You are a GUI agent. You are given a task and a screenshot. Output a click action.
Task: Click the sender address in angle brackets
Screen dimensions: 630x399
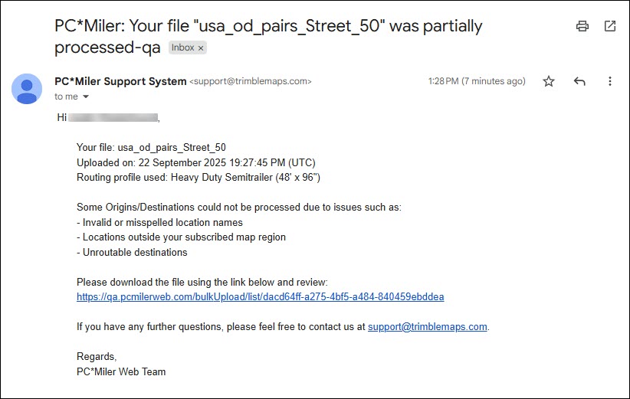tap(251, 81)
